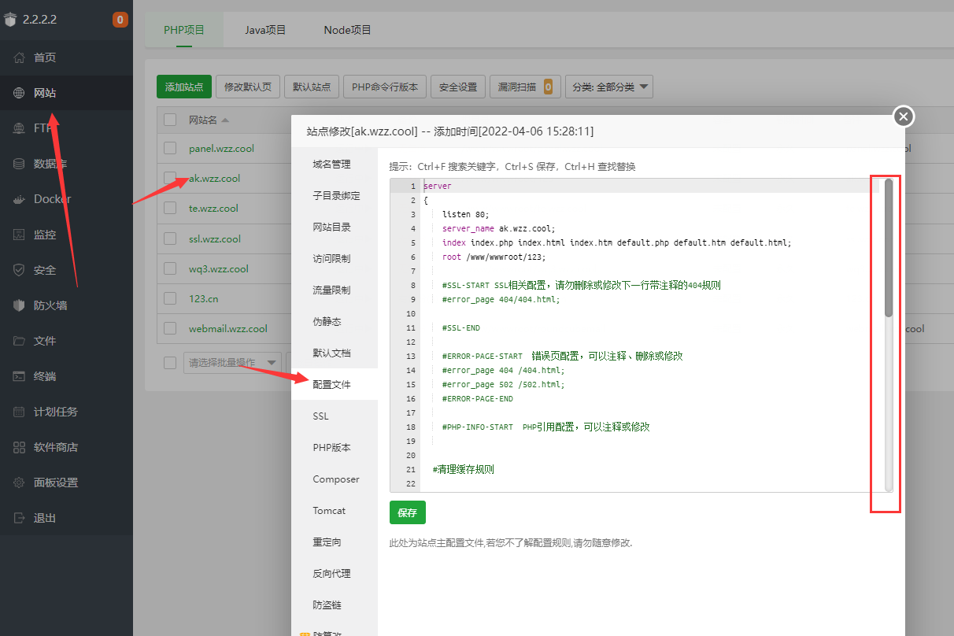Screen dimensions: 954x636
Task: Open Tomcat in the dialog menu
Action: pos(335,511)
